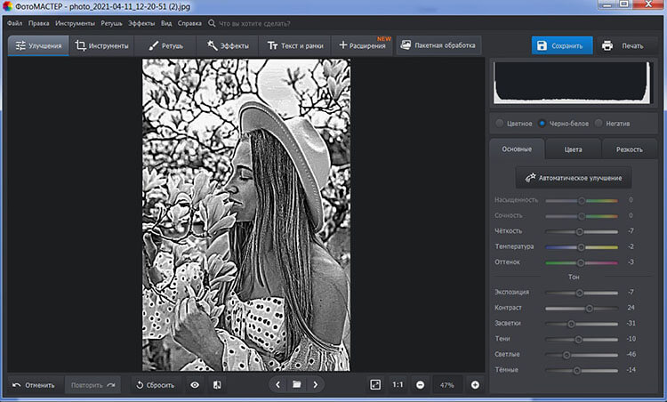Image resolution: width=667 pixels, height=402 pixels.
Task: Set zoom to 1:1 scale
Action: point(398,385)
